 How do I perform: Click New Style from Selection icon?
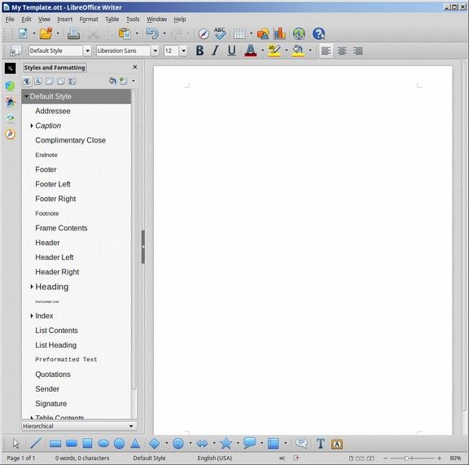pos(124,81)
